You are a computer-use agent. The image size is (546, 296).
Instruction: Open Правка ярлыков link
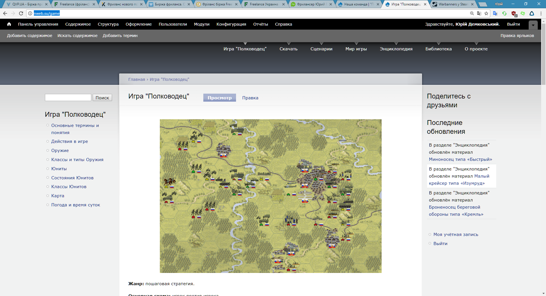pos(517,36)
